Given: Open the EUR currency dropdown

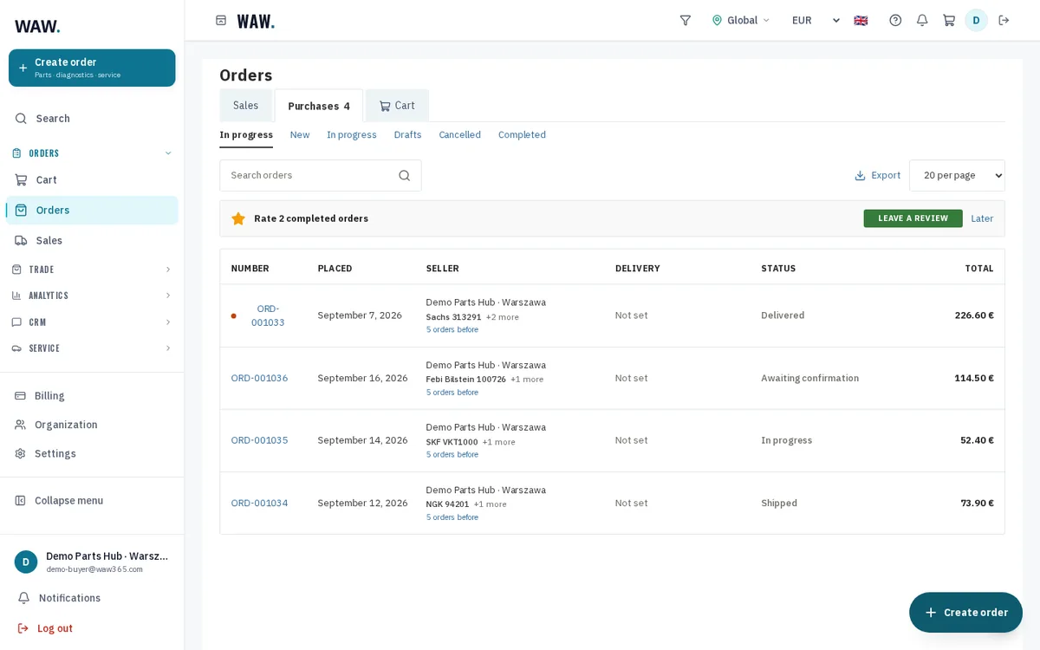Looking at the screenshot, I should [x=816, y=20].
